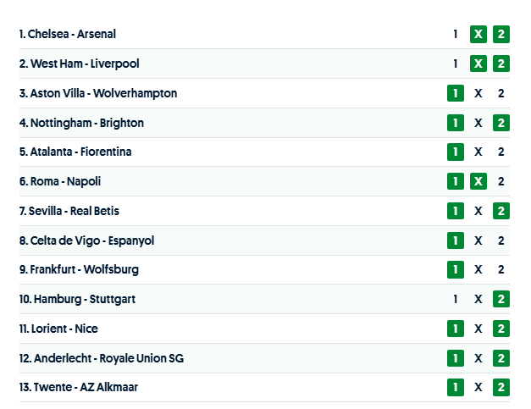
Task: Select away win for Roma - Napoli
Action: pos(501,181)
